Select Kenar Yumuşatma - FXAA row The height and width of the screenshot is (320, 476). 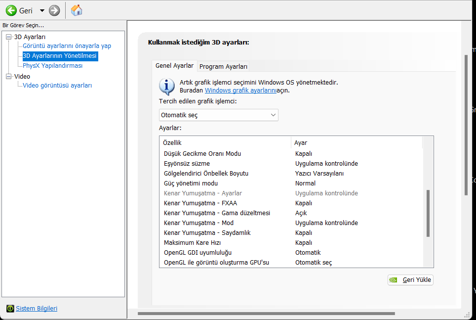tap(291, 203)
